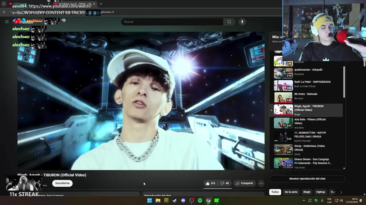The image size is (366, 205).
Task: Open Ruth 'La Peke' - EMPODERADA thumbnail
Action: [x=283, y=85]
